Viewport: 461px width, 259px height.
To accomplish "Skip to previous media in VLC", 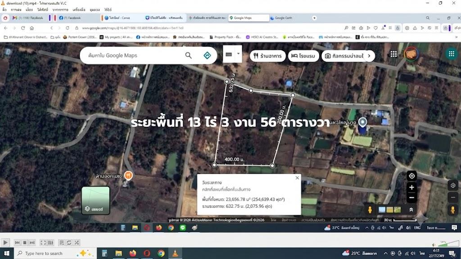I will click(x=18, y=242).
